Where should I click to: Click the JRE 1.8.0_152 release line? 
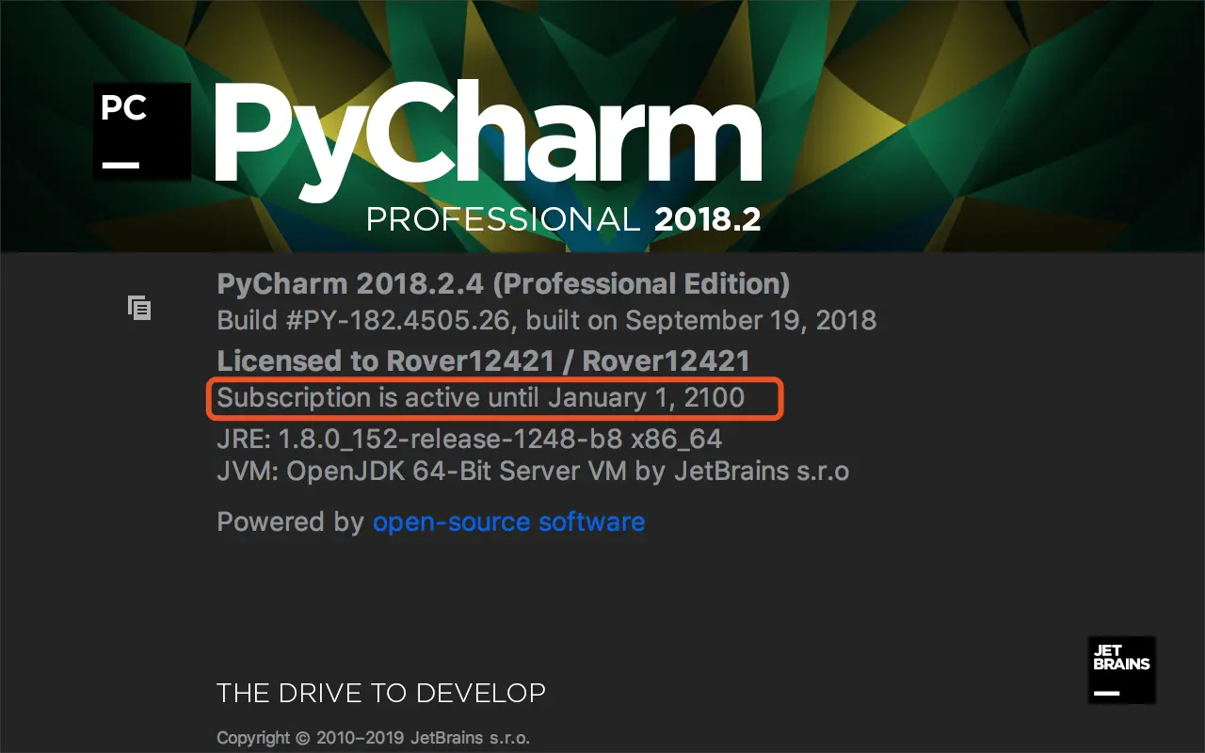[x=470, y=439]
